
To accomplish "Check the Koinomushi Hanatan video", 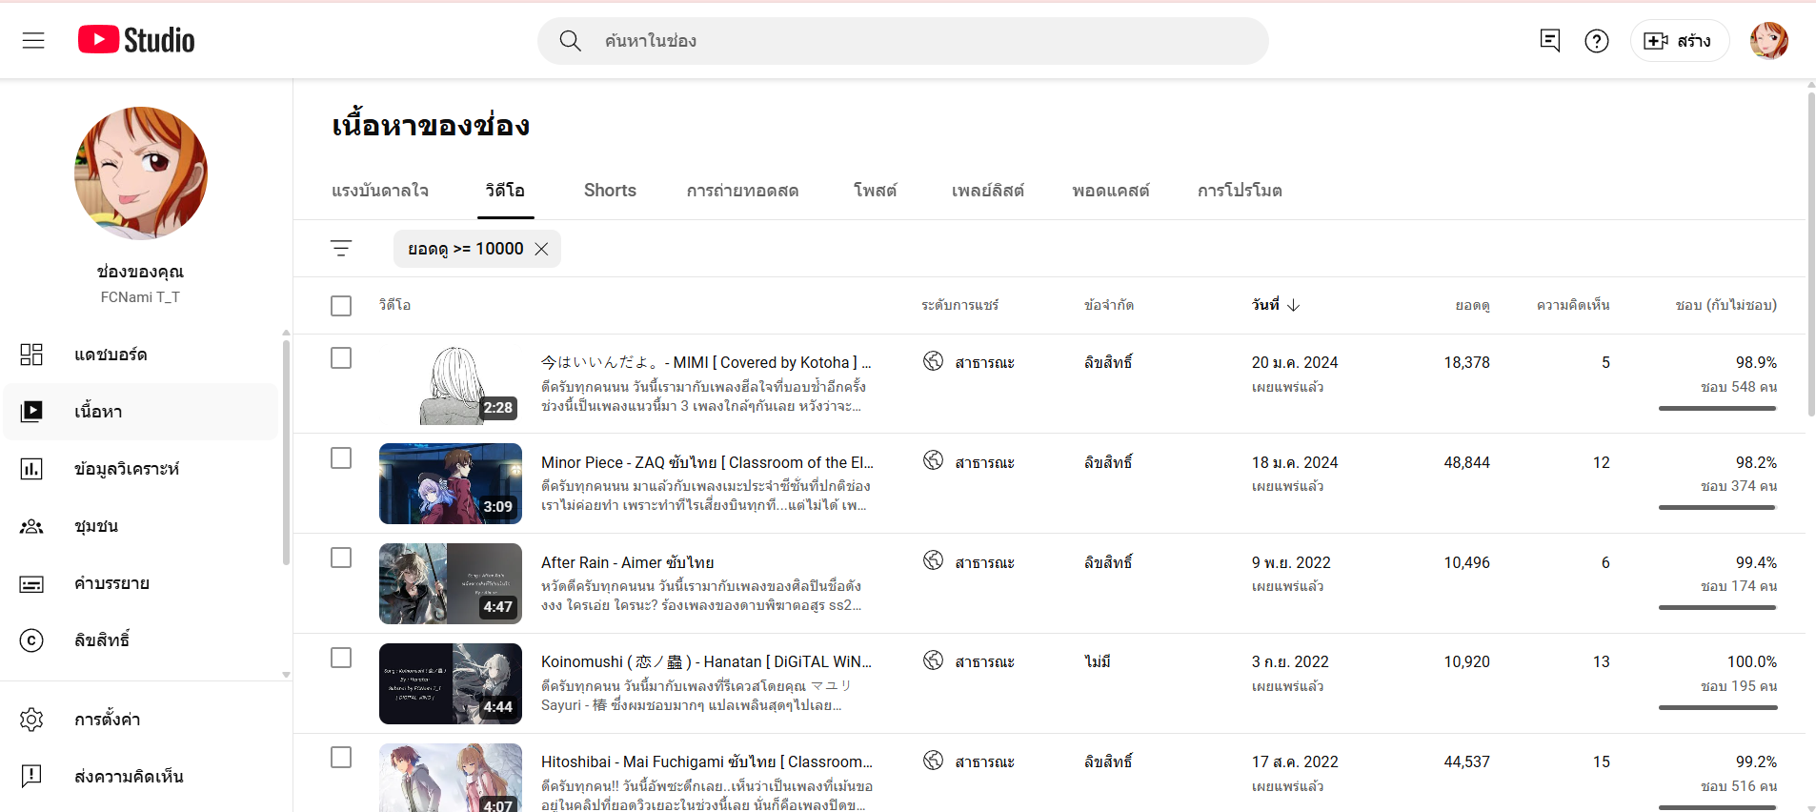I will point(341,658).
